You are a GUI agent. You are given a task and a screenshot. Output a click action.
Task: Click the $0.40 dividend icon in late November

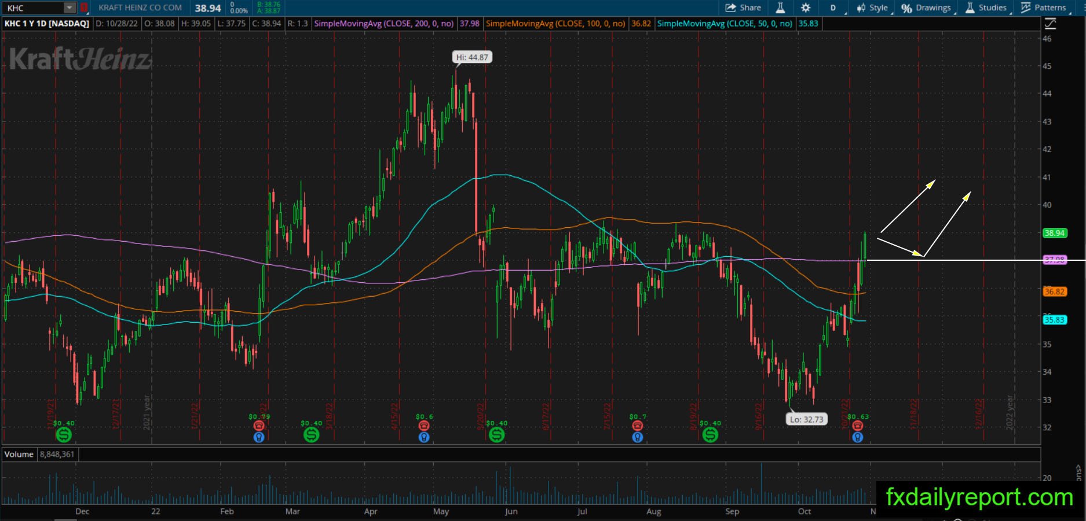click(64, 434)
